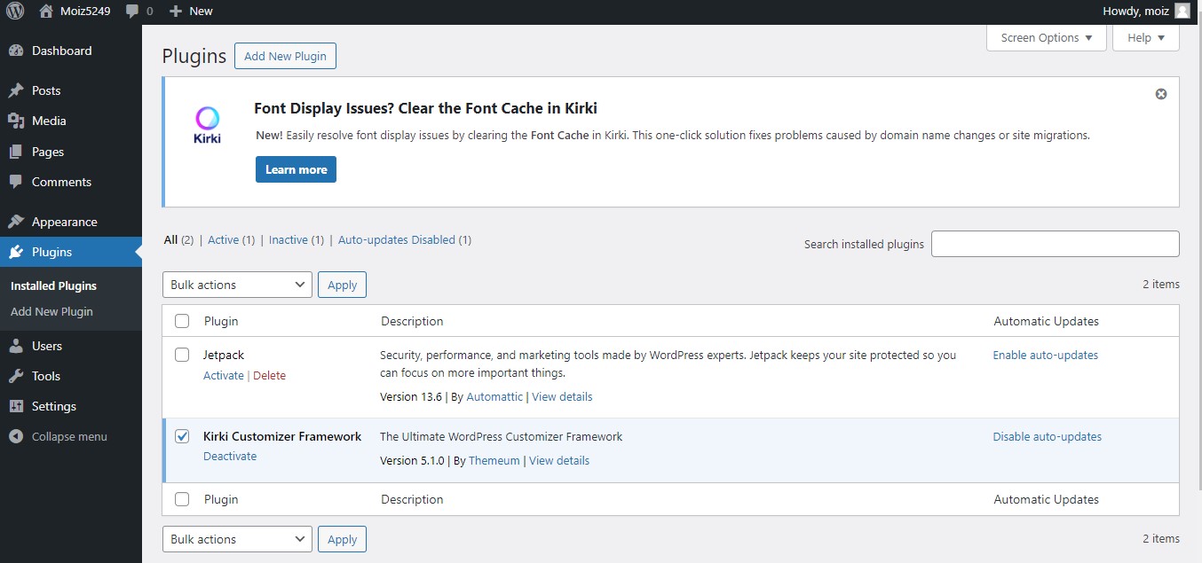The height and width of the screenshot is (563, 1202).
Task: Click the WordPress logo icon
Action: click(15, 11)
